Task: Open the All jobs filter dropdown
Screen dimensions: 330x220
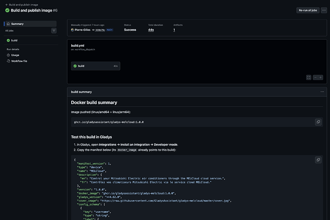Action: point(54,31)
